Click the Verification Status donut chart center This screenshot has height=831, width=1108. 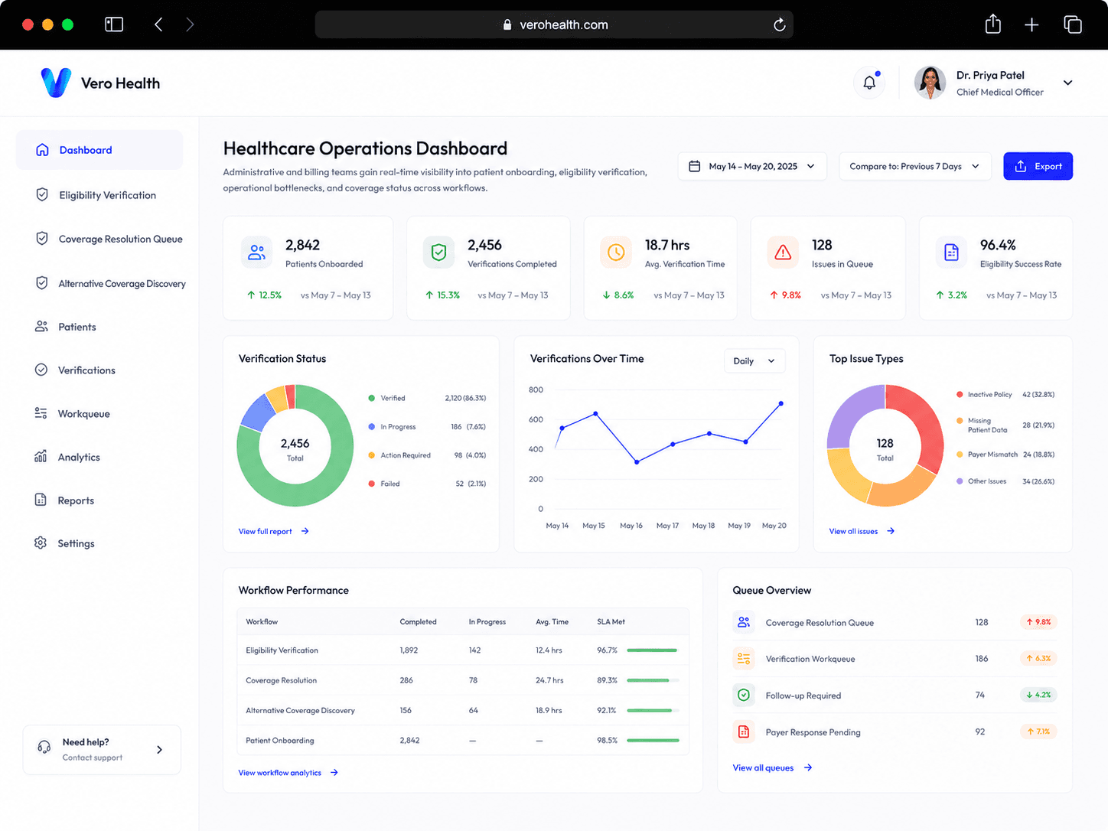295,449
